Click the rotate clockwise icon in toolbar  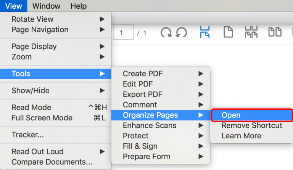coord(166,33)
